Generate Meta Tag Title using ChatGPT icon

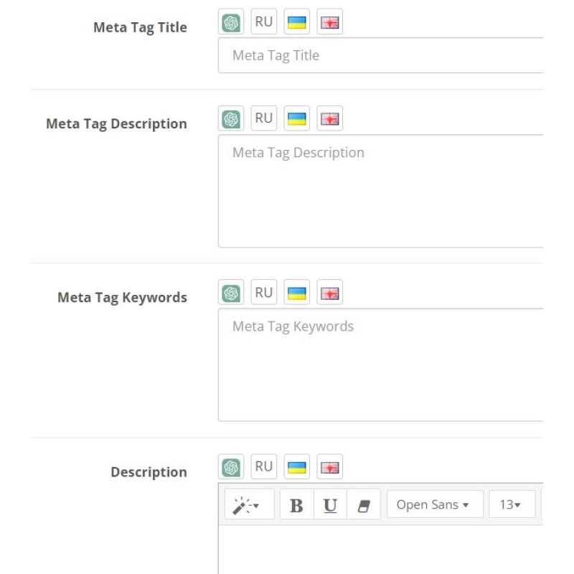click(230, 21)
